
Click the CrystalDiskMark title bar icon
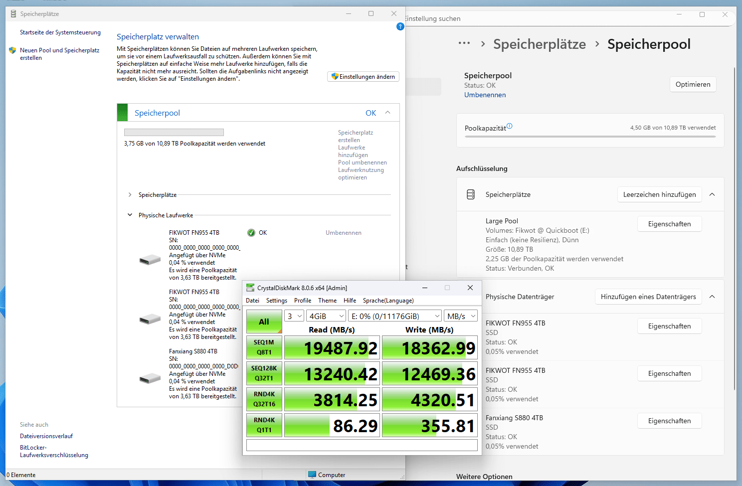(250, 288)
